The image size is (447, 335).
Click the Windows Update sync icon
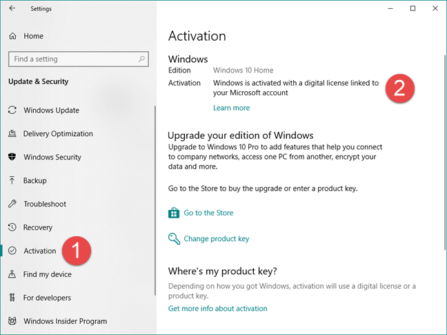click(x=12, y=110)
